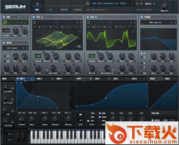Click ENV 1 drag crosshair icon
Screen dimensions: 179x145
coord(18,79)
